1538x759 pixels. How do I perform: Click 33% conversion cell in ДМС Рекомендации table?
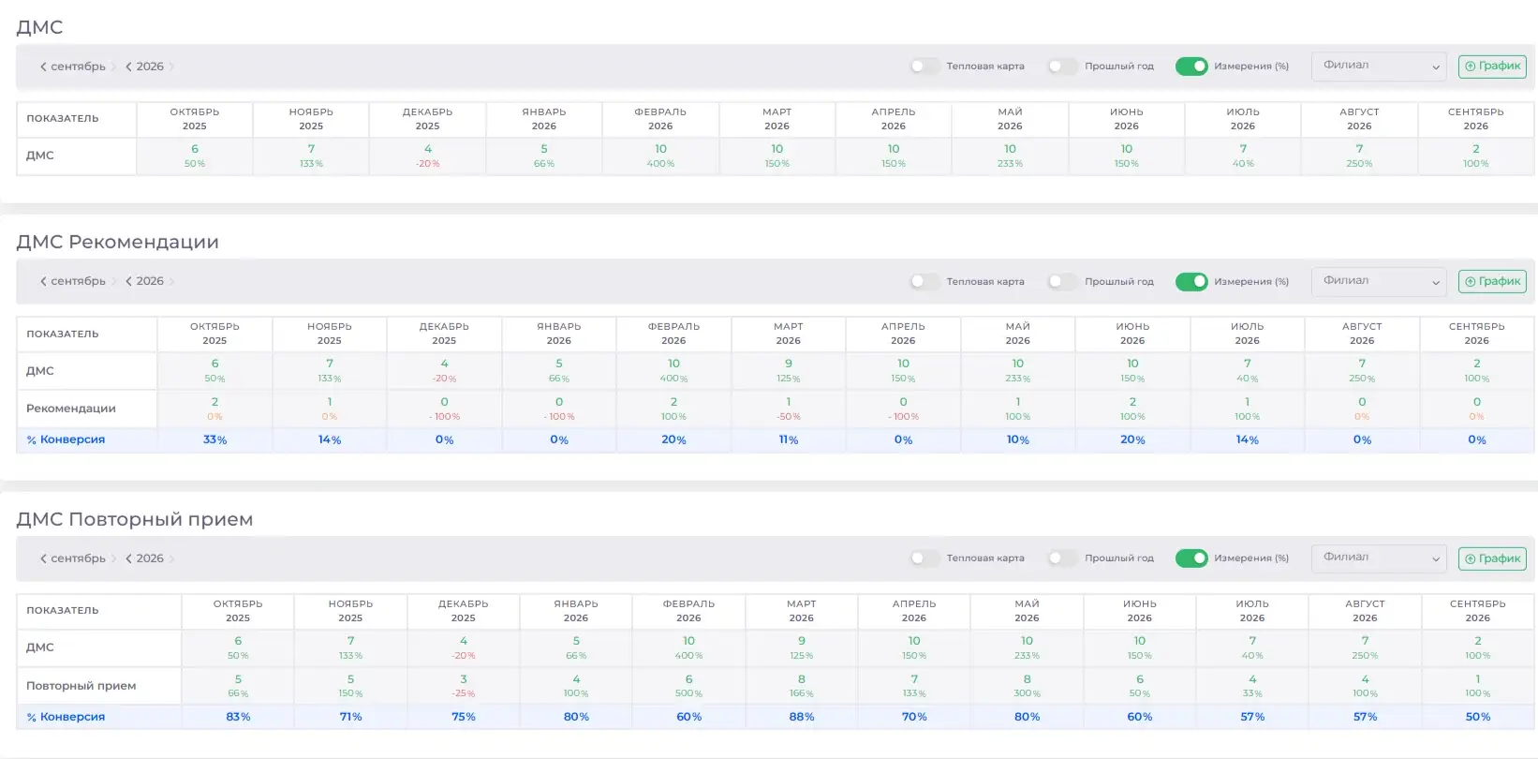(214, 439)
